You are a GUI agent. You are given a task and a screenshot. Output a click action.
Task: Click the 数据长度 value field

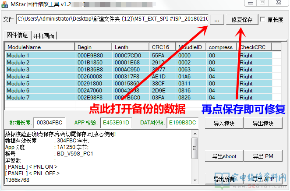pyautogui.click(x=49, y=123)
